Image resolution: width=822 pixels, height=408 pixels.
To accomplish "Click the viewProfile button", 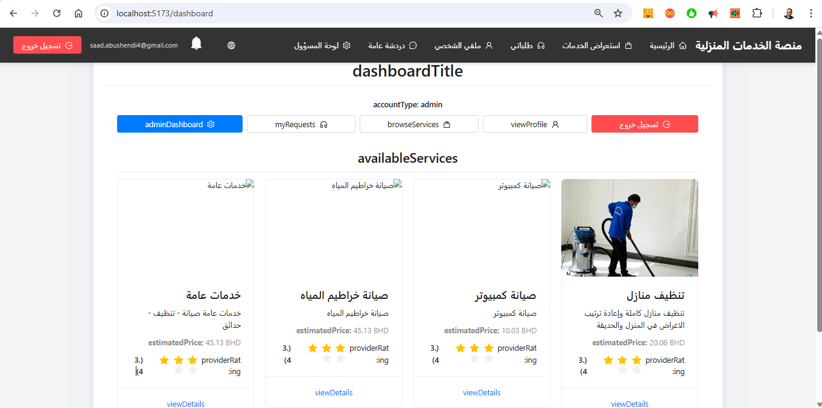I will click(x=535, y=124).
